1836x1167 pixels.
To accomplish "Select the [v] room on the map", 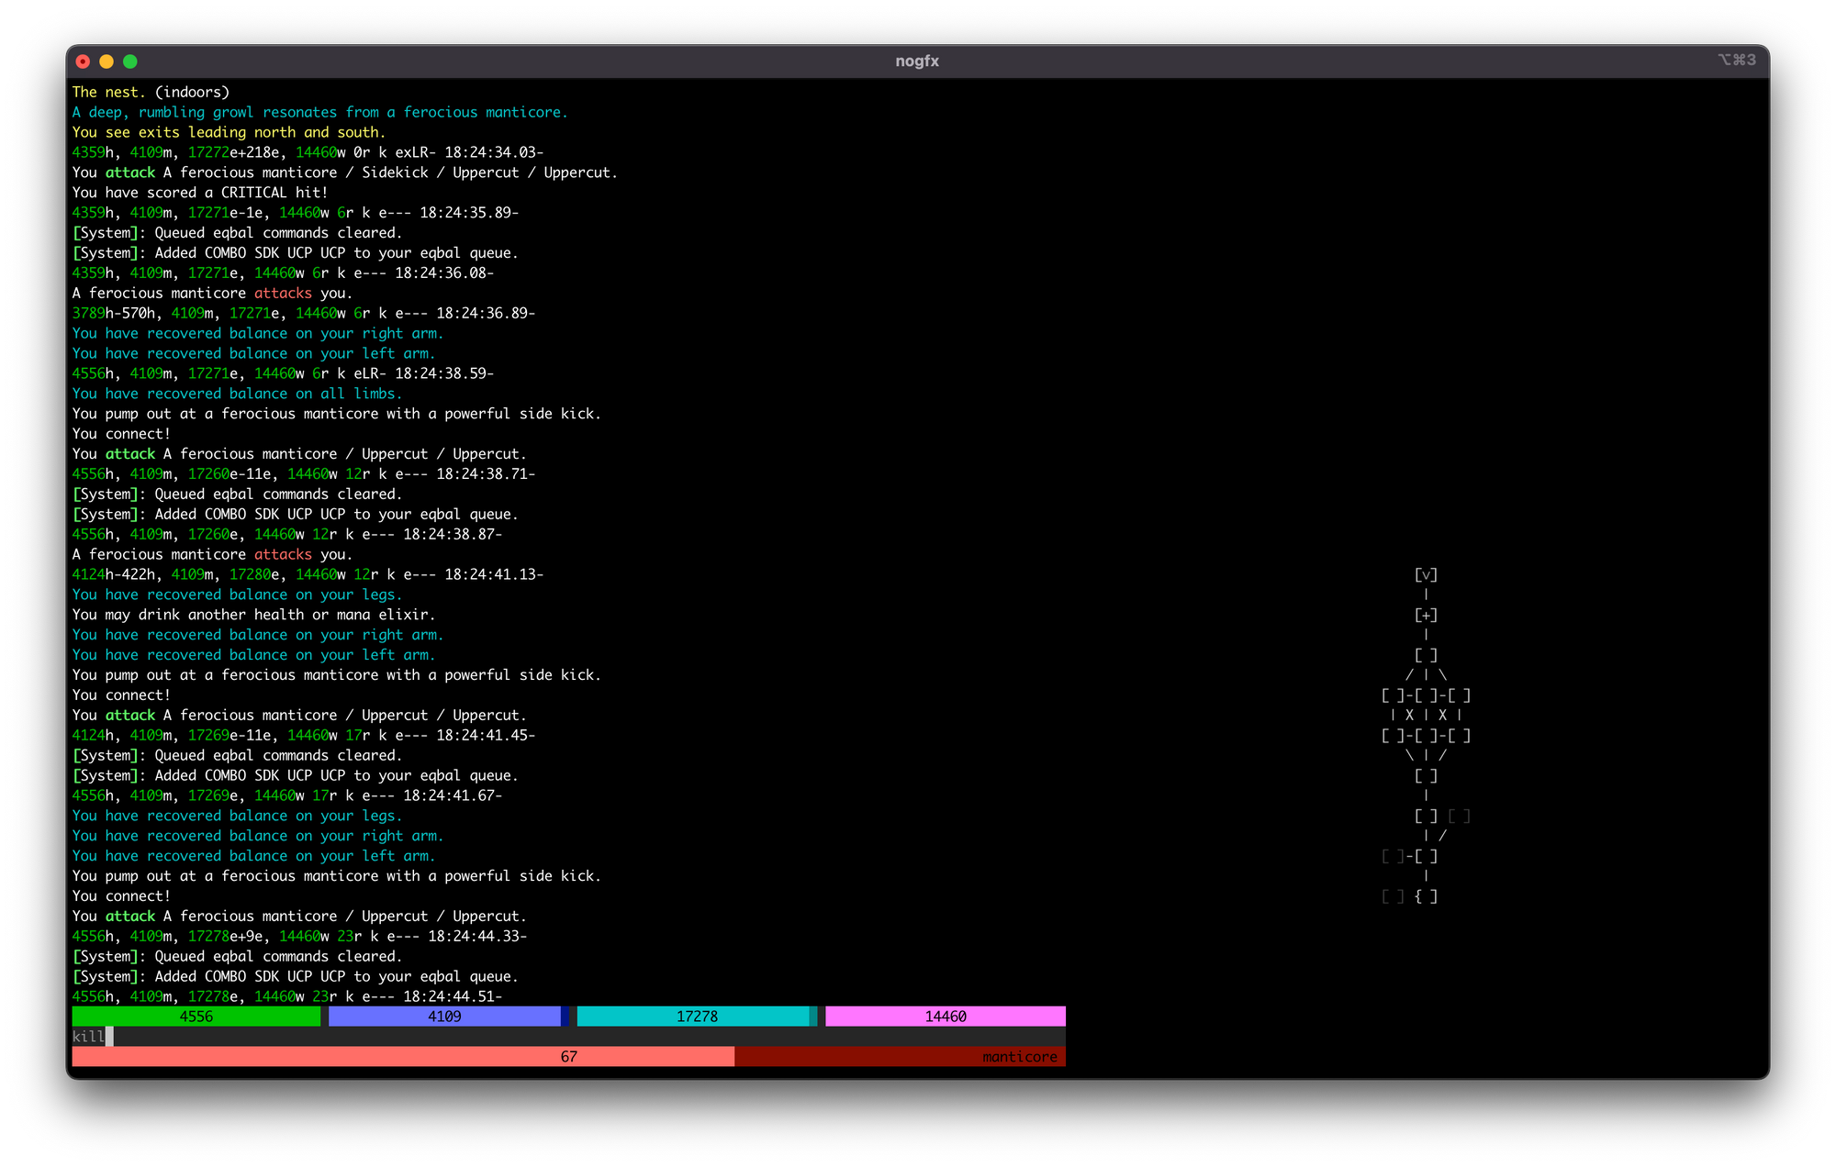I will point(1426,574).
